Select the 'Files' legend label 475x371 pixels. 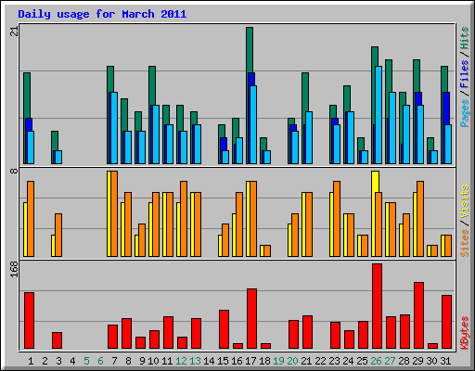click(465, 74)
